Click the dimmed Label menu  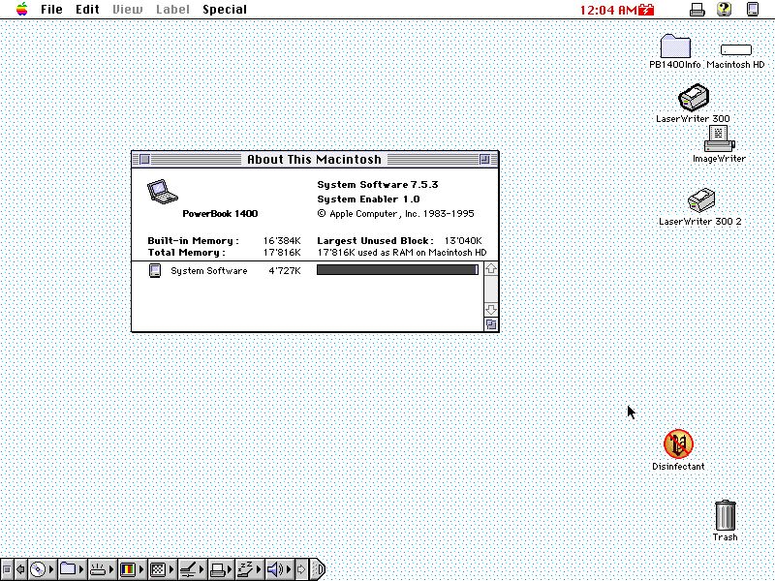point(173,10)
